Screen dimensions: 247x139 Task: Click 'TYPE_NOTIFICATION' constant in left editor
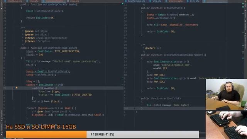pyautogui.click(x=67, y=51)
